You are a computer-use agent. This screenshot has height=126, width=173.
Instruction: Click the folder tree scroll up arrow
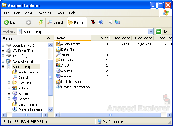tap(50, 45)
